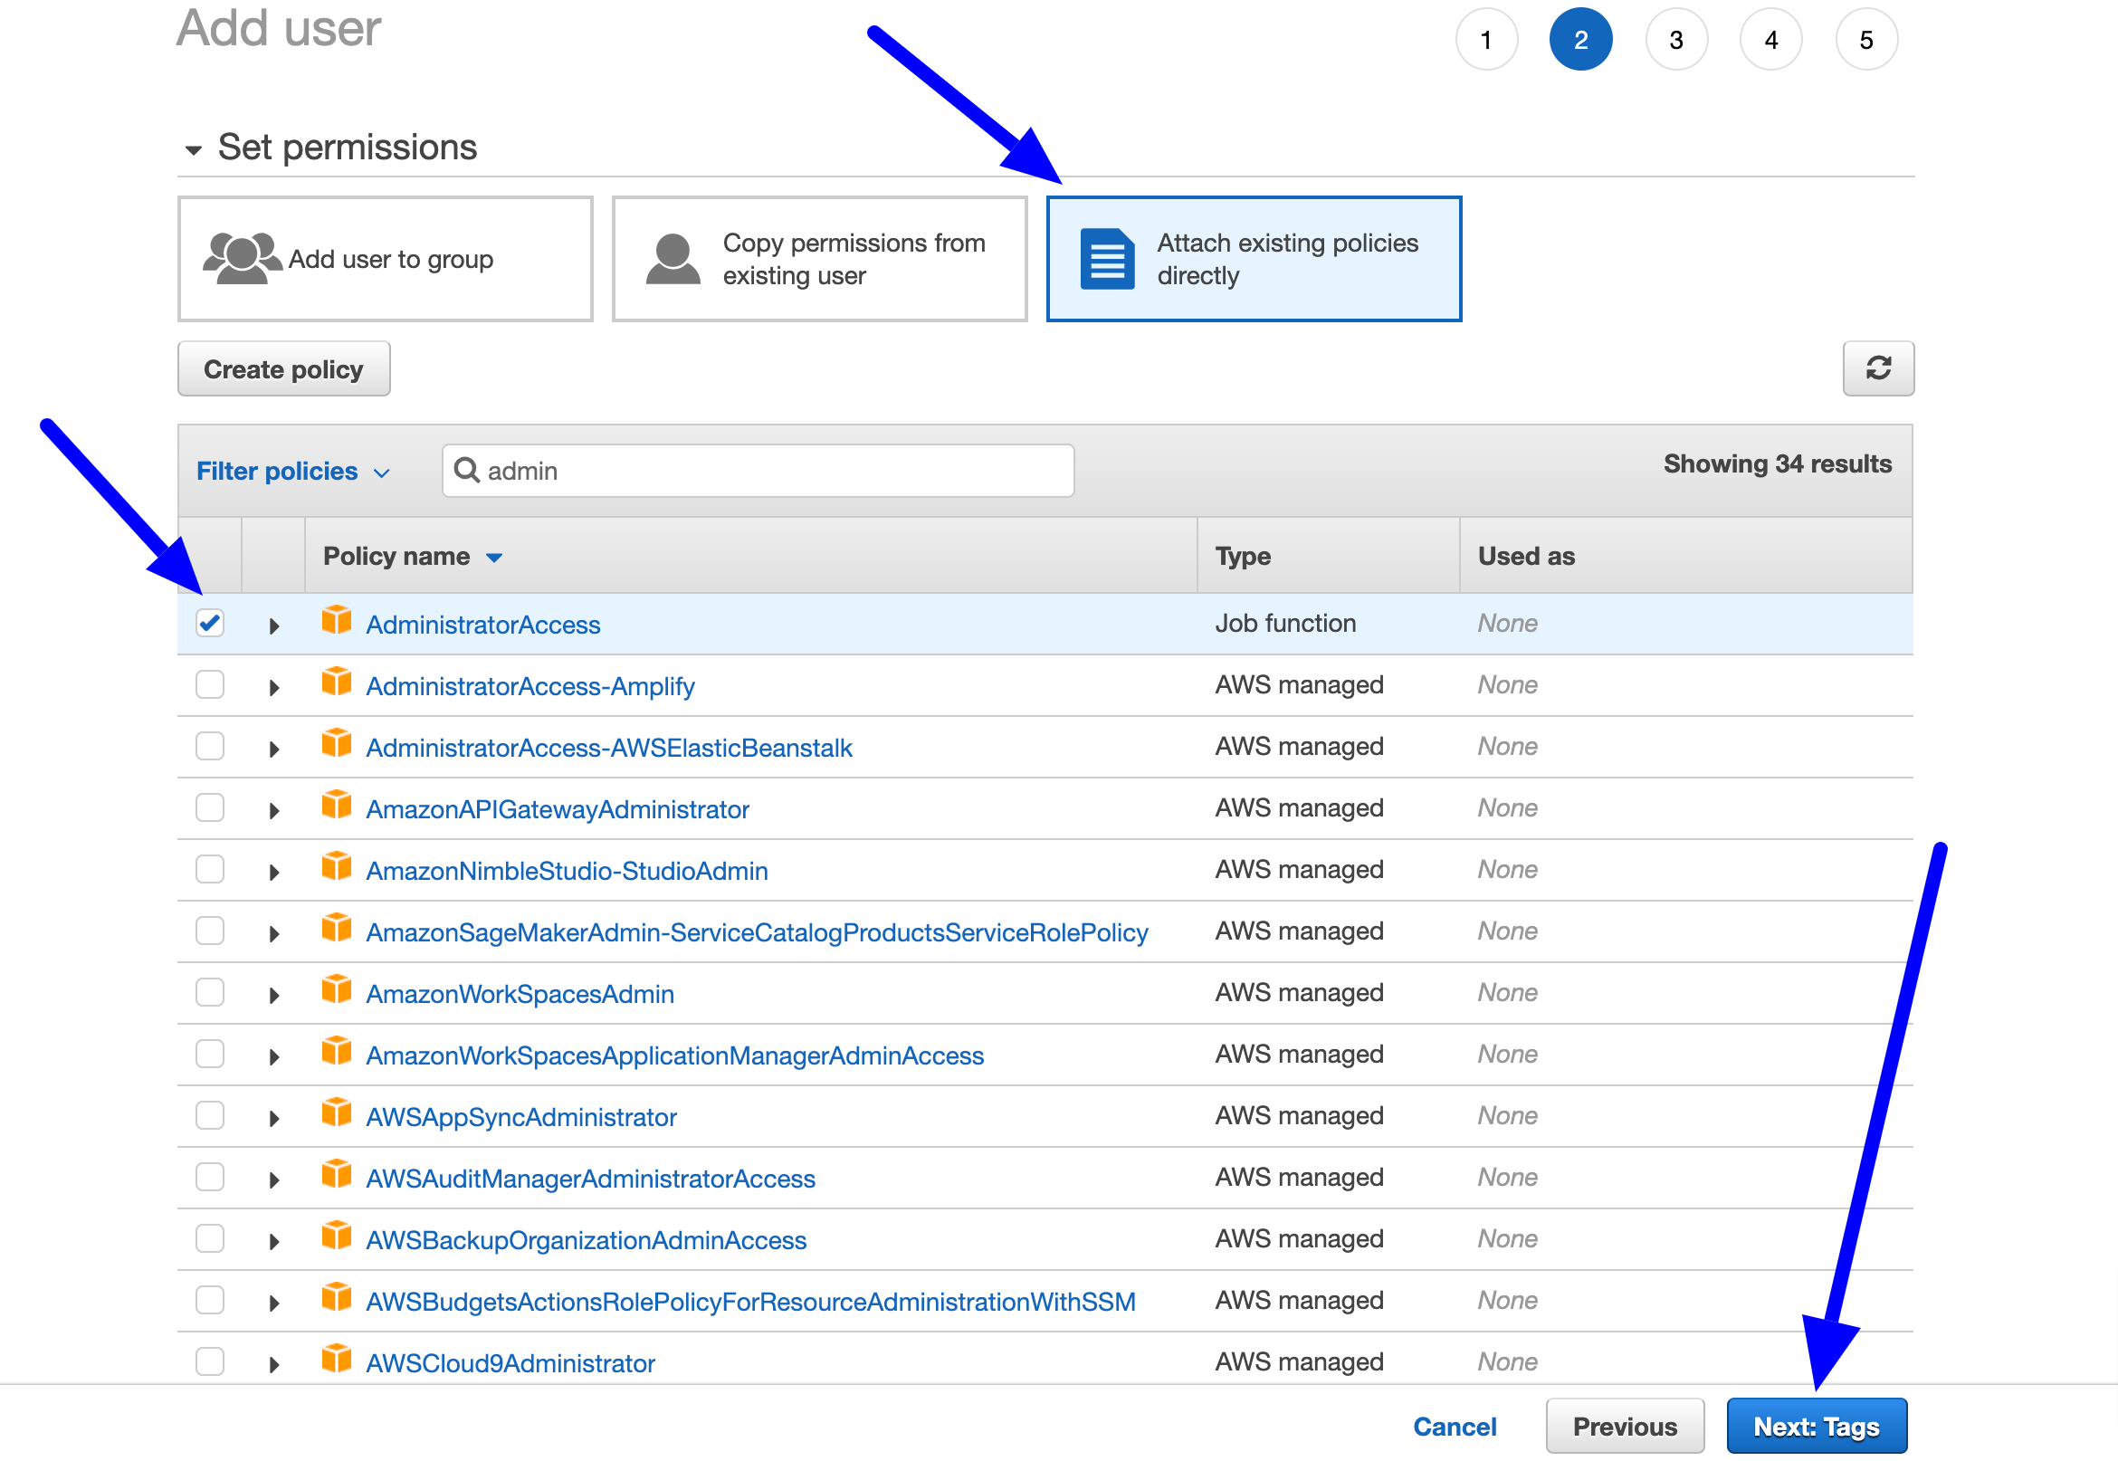Check the AWSAuditManagerAdministratorAccess checkbox

click(x=210, y=1178)
